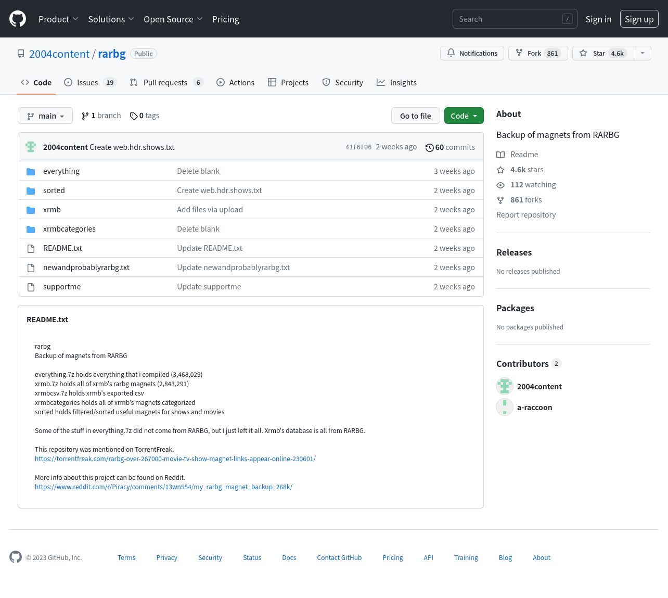Switch to the Projects tab

tap(288, 82)
